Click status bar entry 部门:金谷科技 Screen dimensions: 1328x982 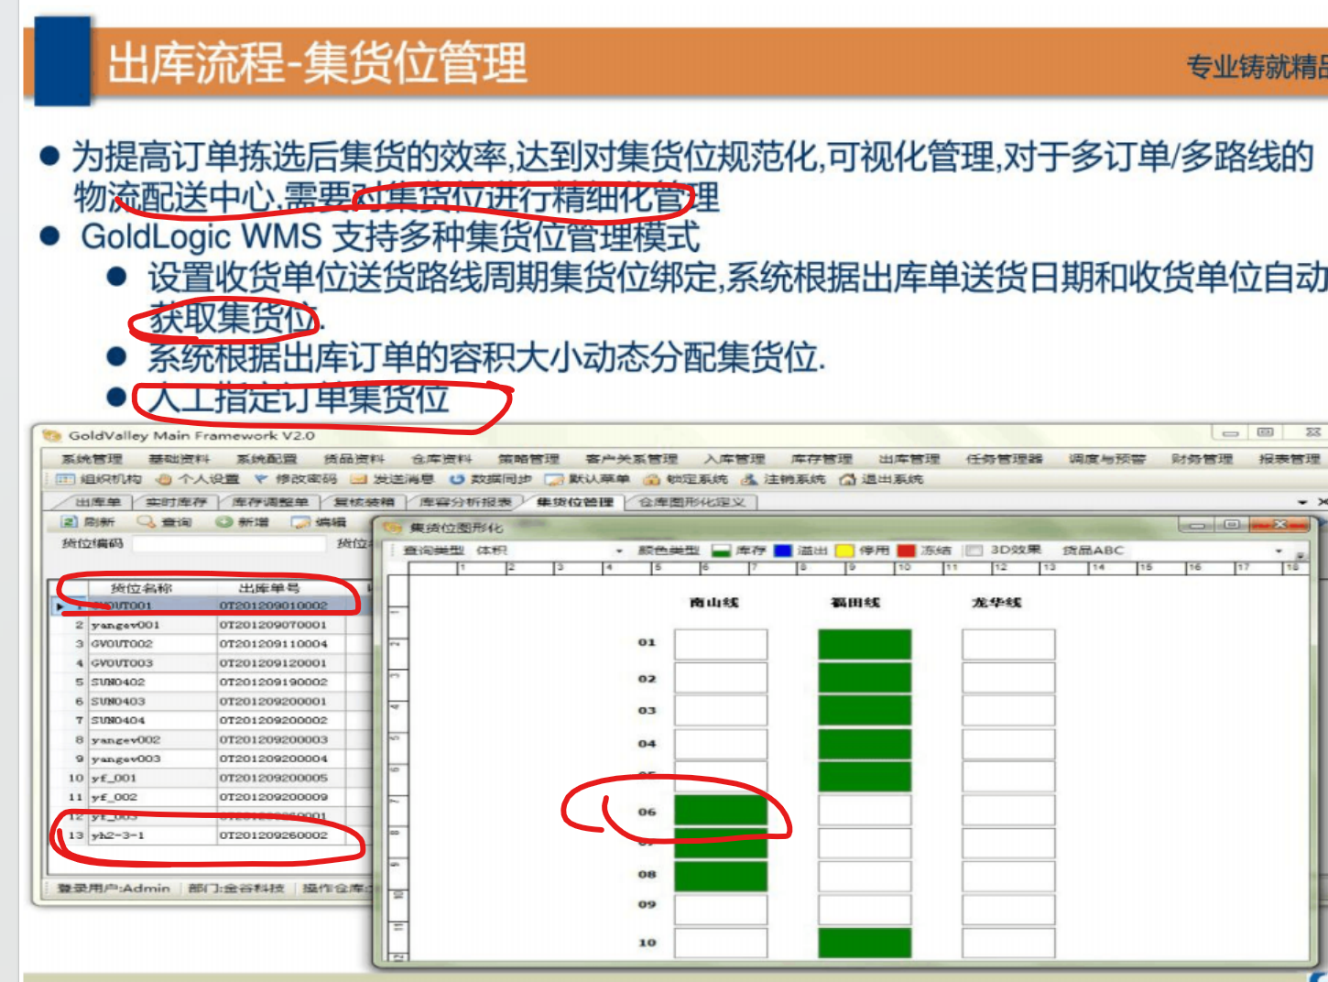tap(237, 888)
